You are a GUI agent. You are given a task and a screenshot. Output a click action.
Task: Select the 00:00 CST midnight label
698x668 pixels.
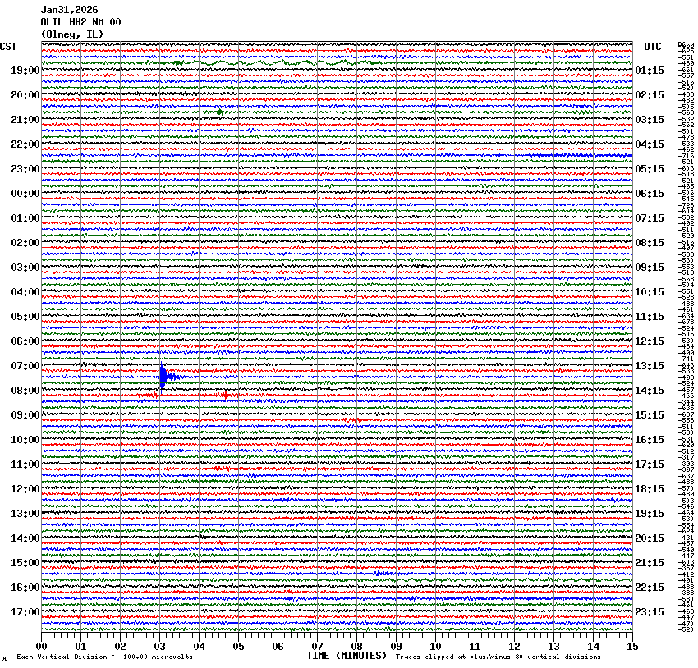[x=25, y=194]
